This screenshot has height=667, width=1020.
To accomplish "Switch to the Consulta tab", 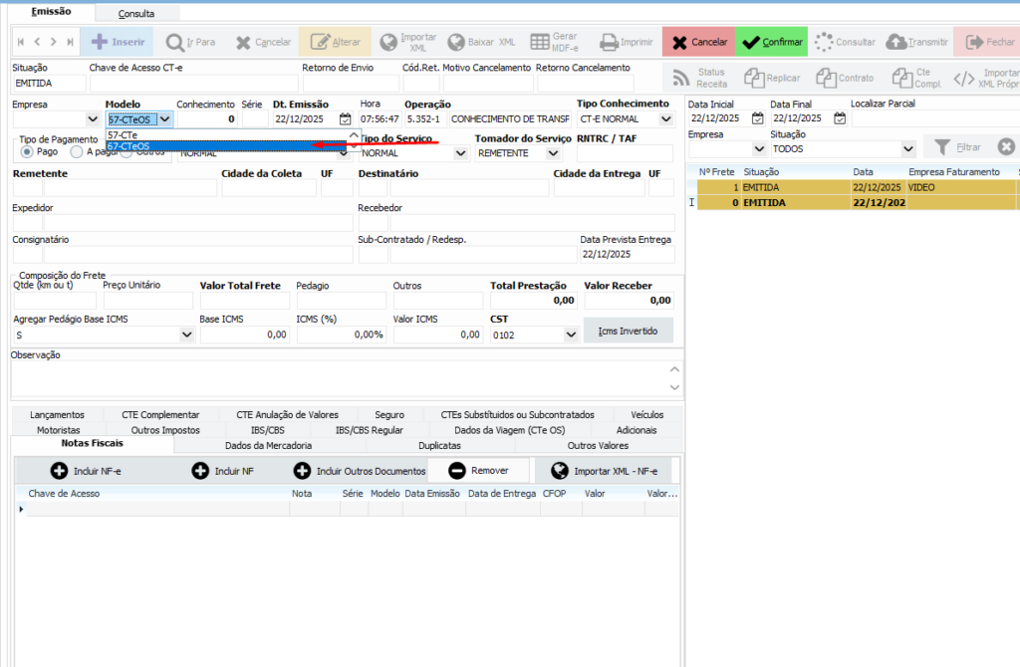I will 135,14.
